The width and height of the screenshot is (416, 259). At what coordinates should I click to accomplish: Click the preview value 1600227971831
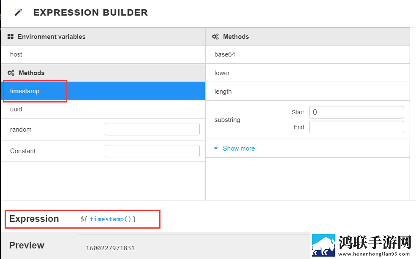tap(110, 248)
